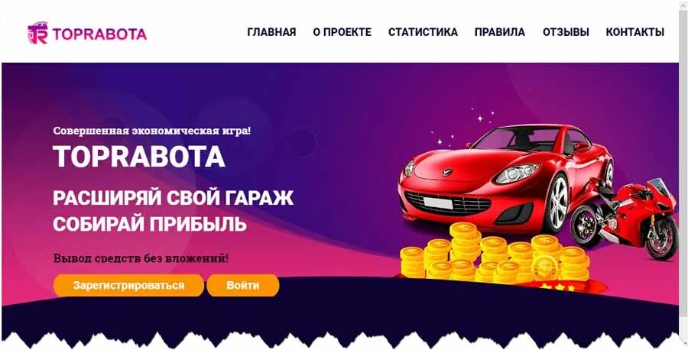Open ОТЗЫВЫ reviews page
688x350 pixels.
point(566,32)
